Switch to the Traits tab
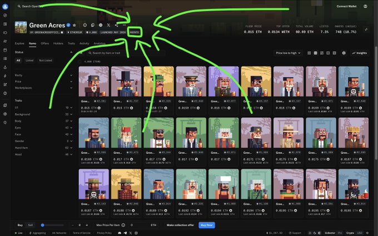 (71, 43)
